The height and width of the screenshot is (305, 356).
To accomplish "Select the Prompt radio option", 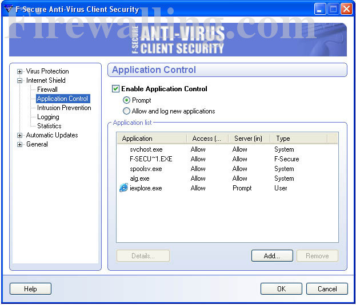I will [x=126, y=100].
